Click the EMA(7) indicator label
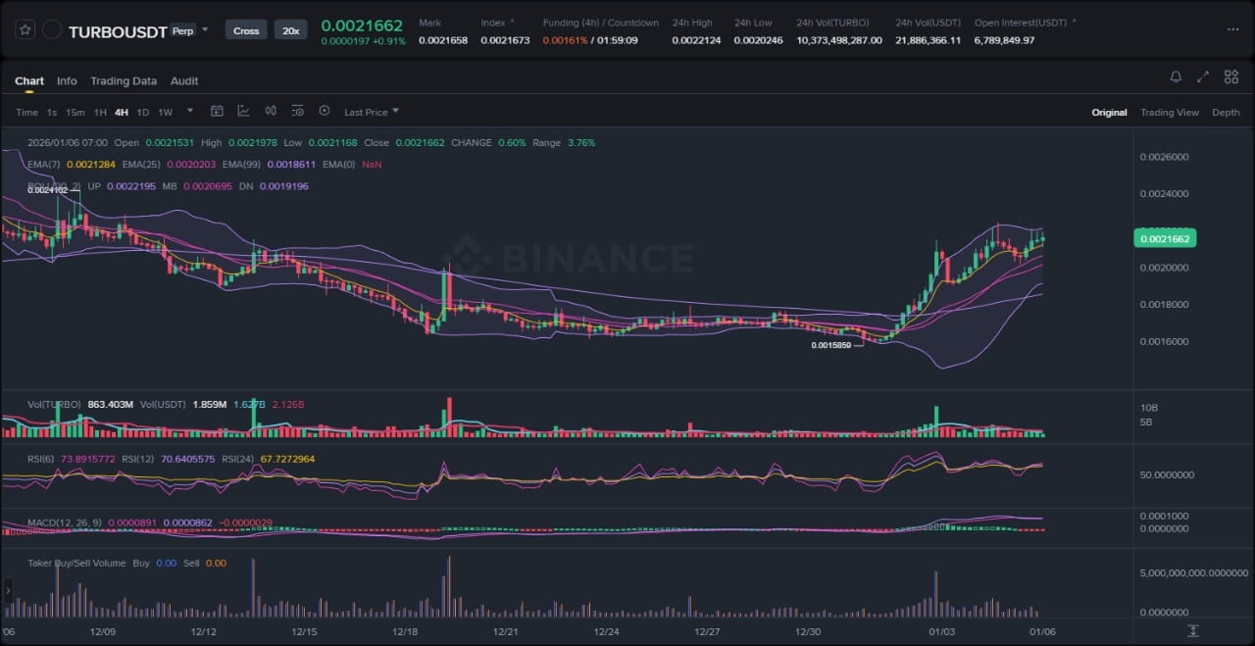Viewport: 1255px width, 646px height. pos(44,164)
